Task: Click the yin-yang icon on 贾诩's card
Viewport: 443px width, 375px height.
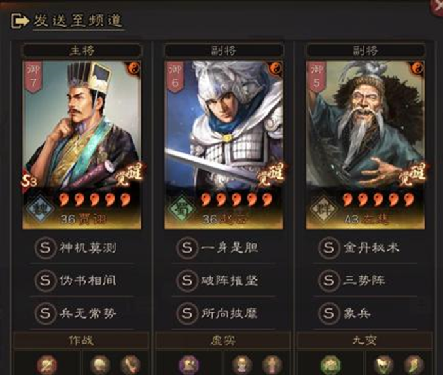Action: click(x=133, y=68)
